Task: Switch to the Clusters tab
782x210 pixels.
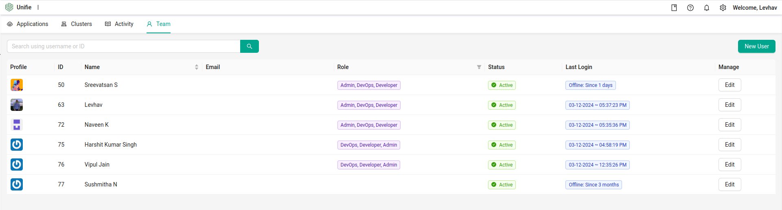Action: point(77,24)
